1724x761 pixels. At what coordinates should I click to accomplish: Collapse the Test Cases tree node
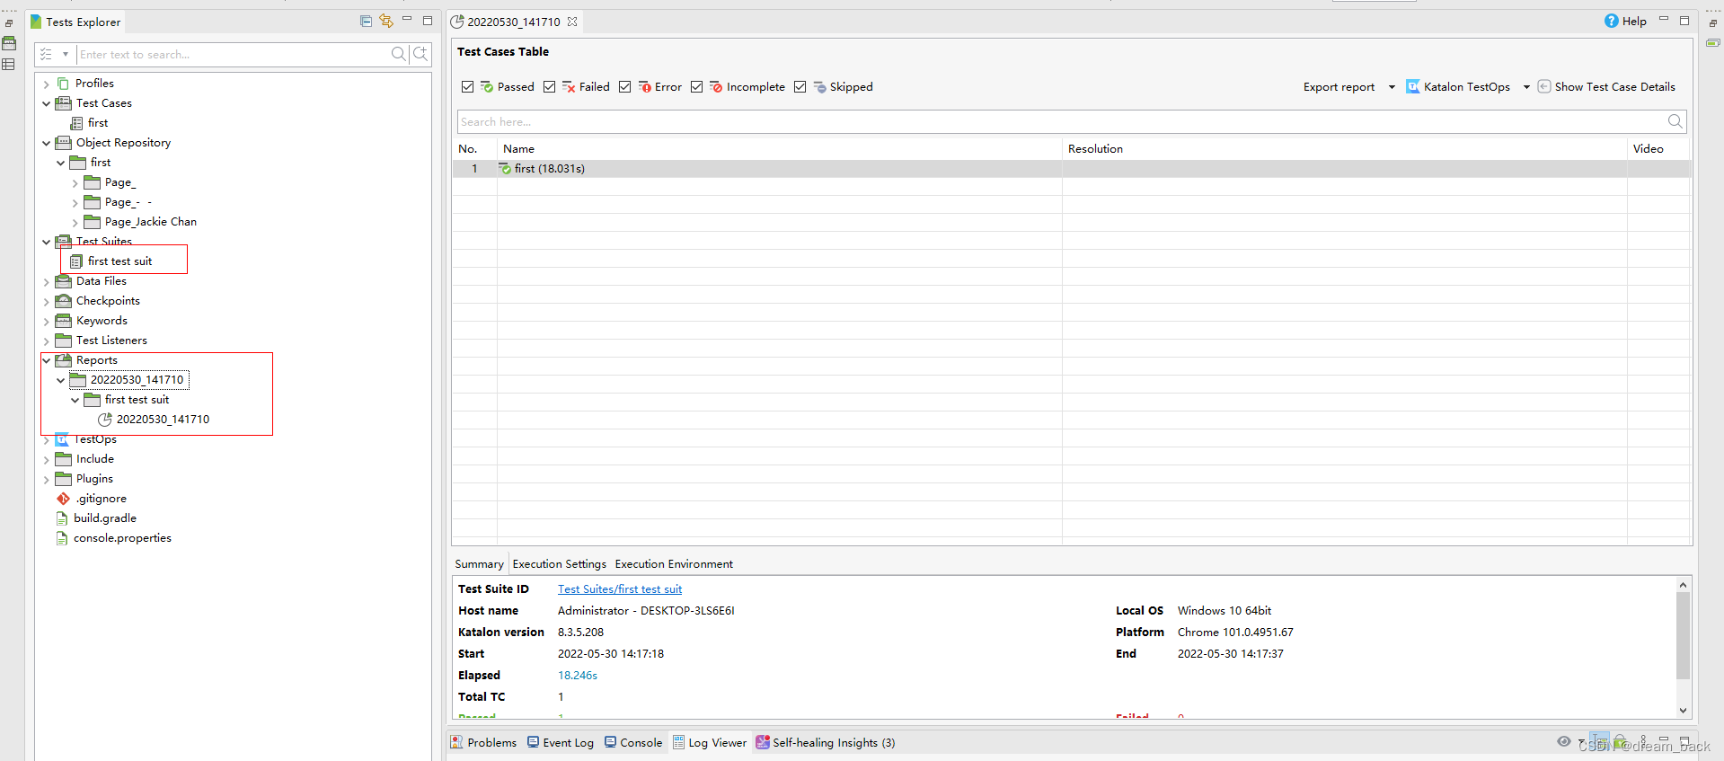[47, 103]
